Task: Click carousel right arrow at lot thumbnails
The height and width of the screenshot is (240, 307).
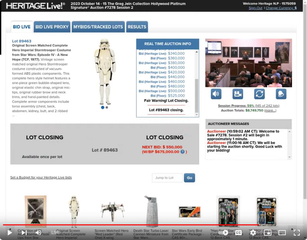Action: pyautogui.click(x=292, y=229)
